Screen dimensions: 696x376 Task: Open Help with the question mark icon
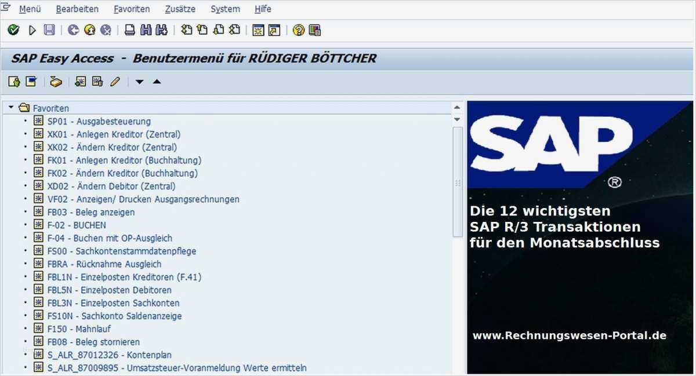[299, 30]
